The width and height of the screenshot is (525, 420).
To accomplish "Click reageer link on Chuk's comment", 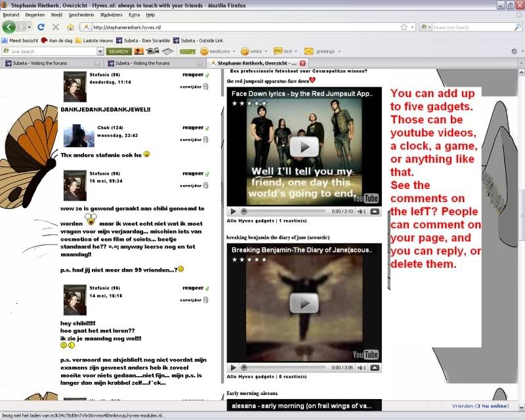I will 193,127.
